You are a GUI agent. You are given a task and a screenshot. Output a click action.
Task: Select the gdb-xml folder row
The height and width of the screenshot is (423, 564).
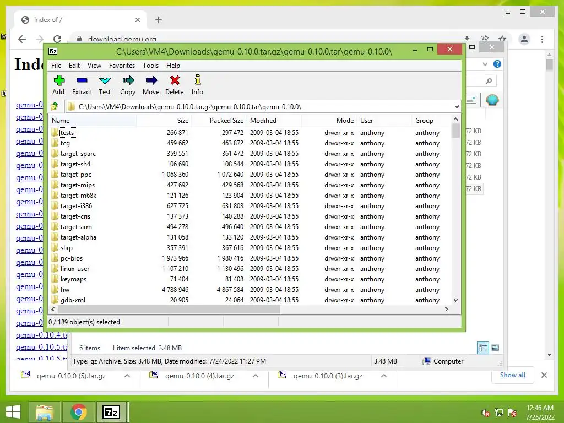click(x=250, y=300)
